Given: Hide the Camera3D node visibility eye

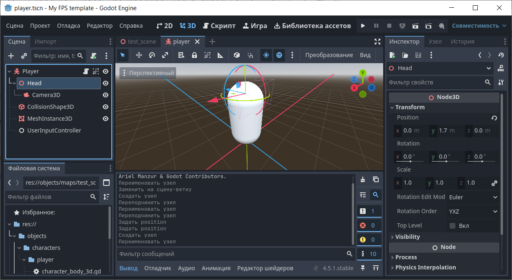Looking at the screenshot, I should (106, 95).
